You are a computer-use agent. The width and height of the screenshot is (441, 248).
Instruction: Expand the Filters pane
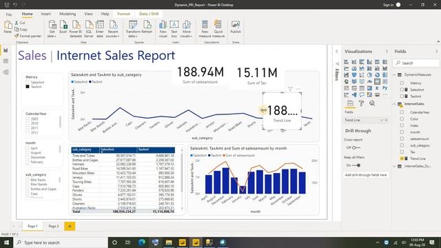tap(337, 52)
